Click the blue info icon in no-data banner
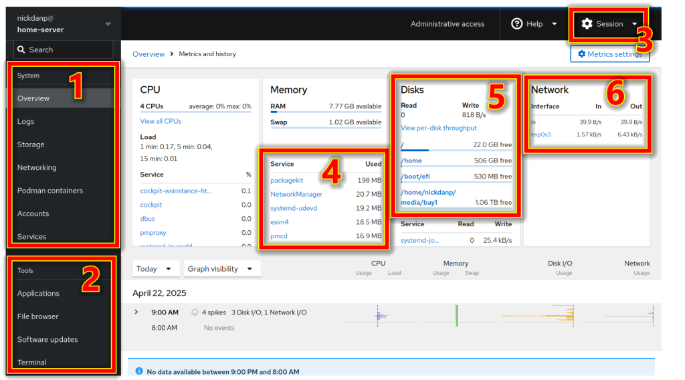The image size is (685, 380). point(139,371)
